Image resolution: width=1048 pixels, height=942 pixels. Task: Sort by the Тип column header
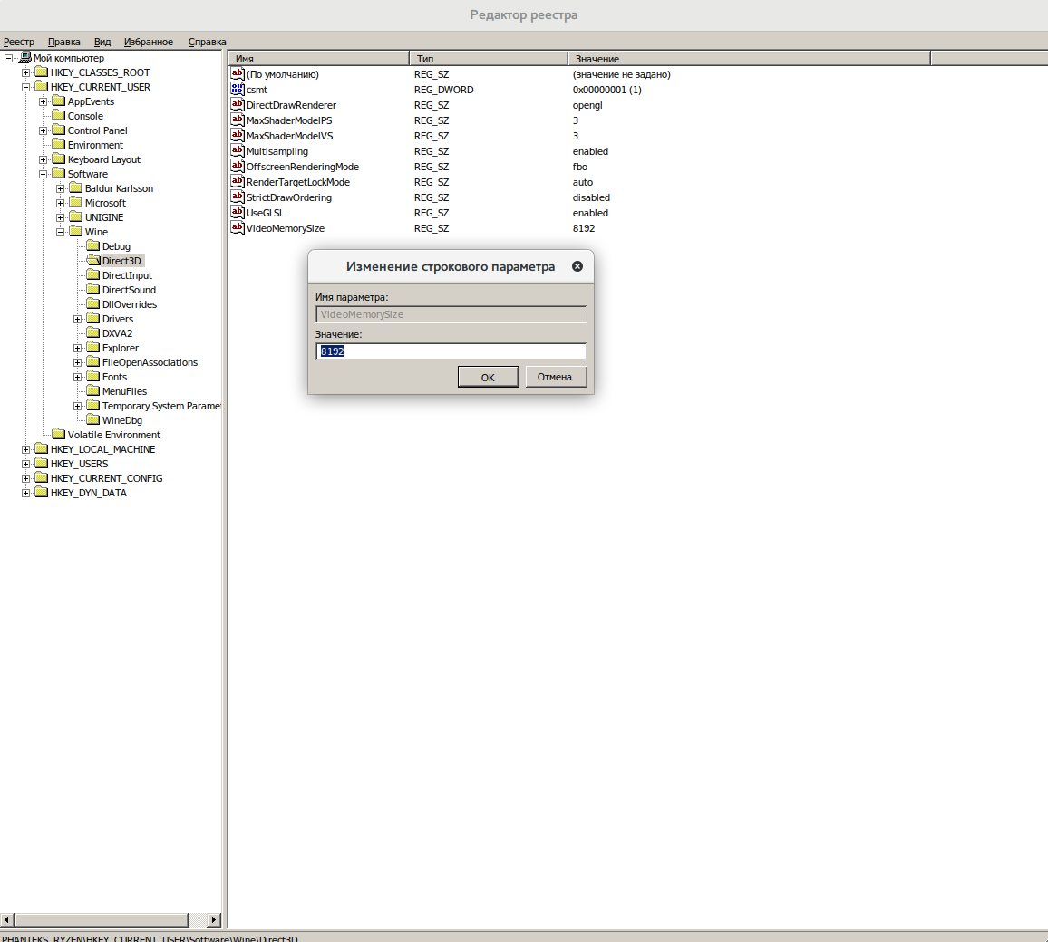coord(489,59)
